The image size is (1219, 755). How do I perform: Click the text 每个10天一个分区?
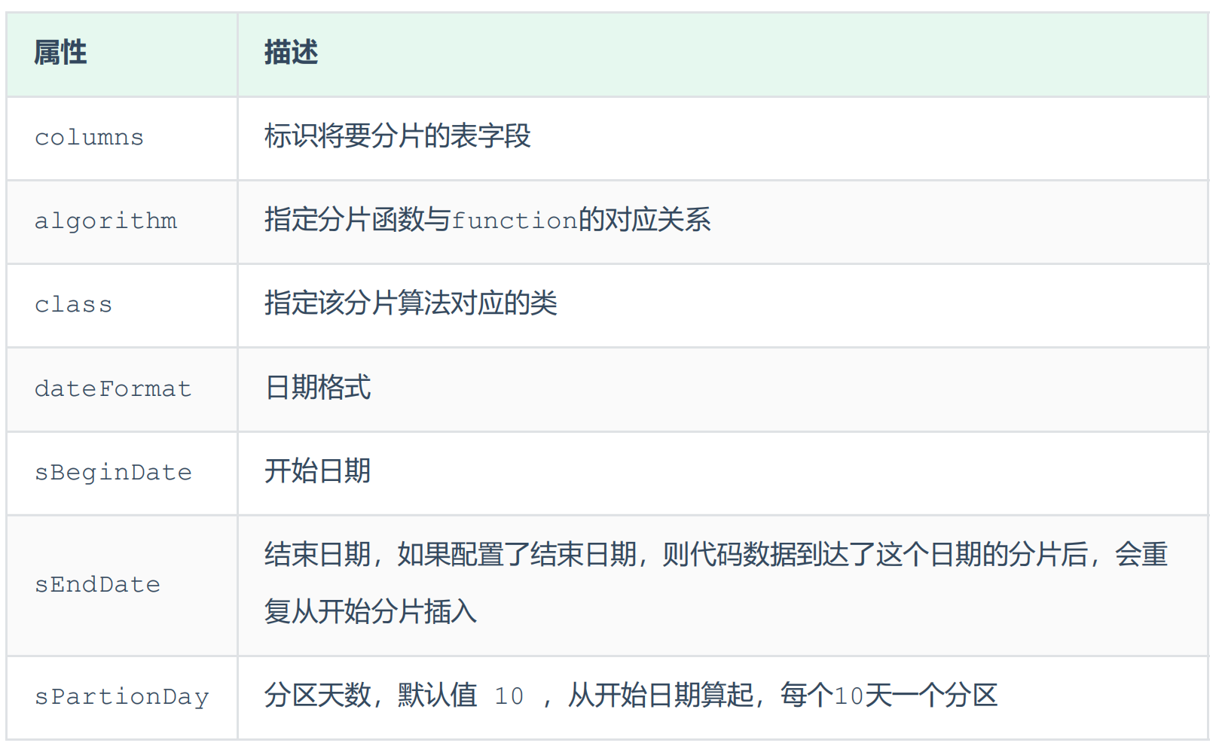click(888, 696)
